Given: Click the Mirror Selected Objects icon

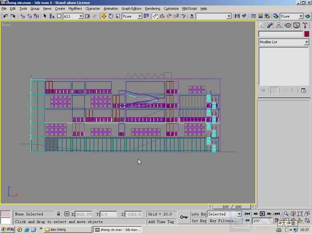Looking at the screenshot, I should [237, 16].
